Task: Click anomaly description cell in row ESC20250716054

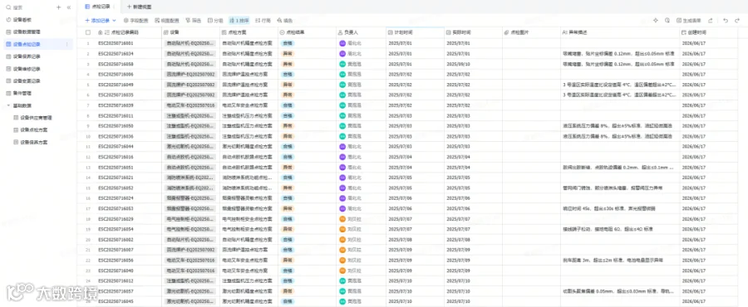Action: click(x=620, y=229)
